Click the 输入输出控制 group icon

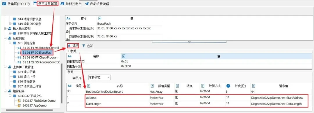click(10, 29)
